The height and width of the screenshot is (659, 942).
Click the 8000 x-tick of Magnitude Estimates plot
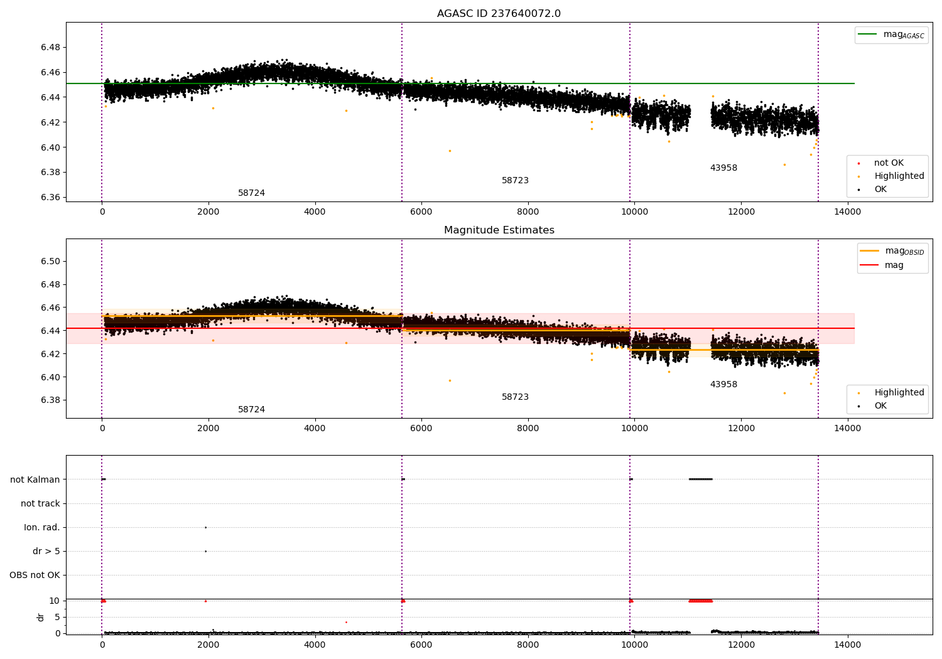click(x=528, y=428)
